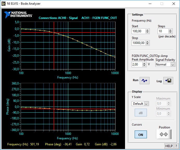
Task: Open the Signal Polarity Normal dropdown
Action: pyautogui.click(x=173, y=64)
